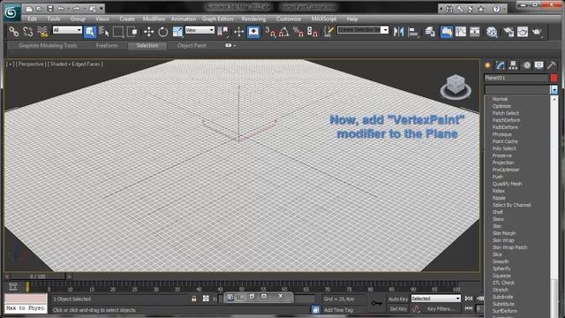Open the Modifiers menu

154,19
